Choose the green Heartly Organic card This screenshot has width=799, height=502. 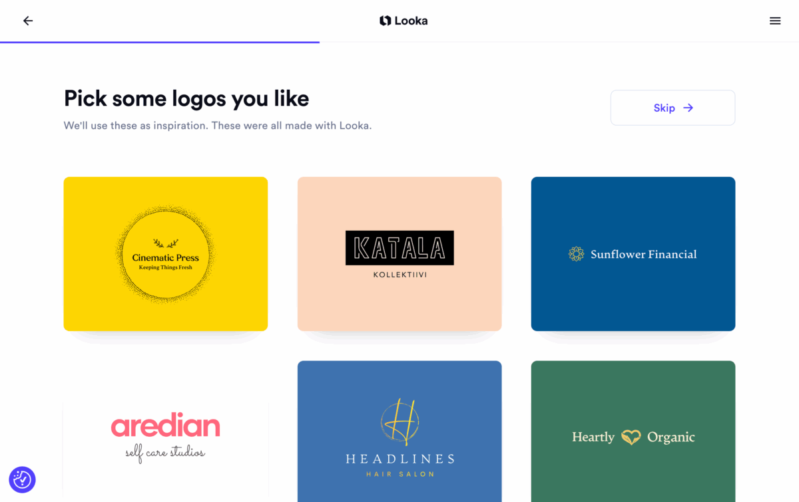pyautogui.click(x=633, y=432)
